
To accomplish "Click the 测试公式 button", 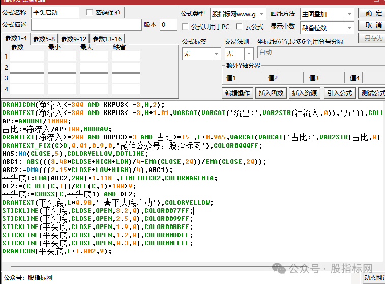I will point(372,93).
